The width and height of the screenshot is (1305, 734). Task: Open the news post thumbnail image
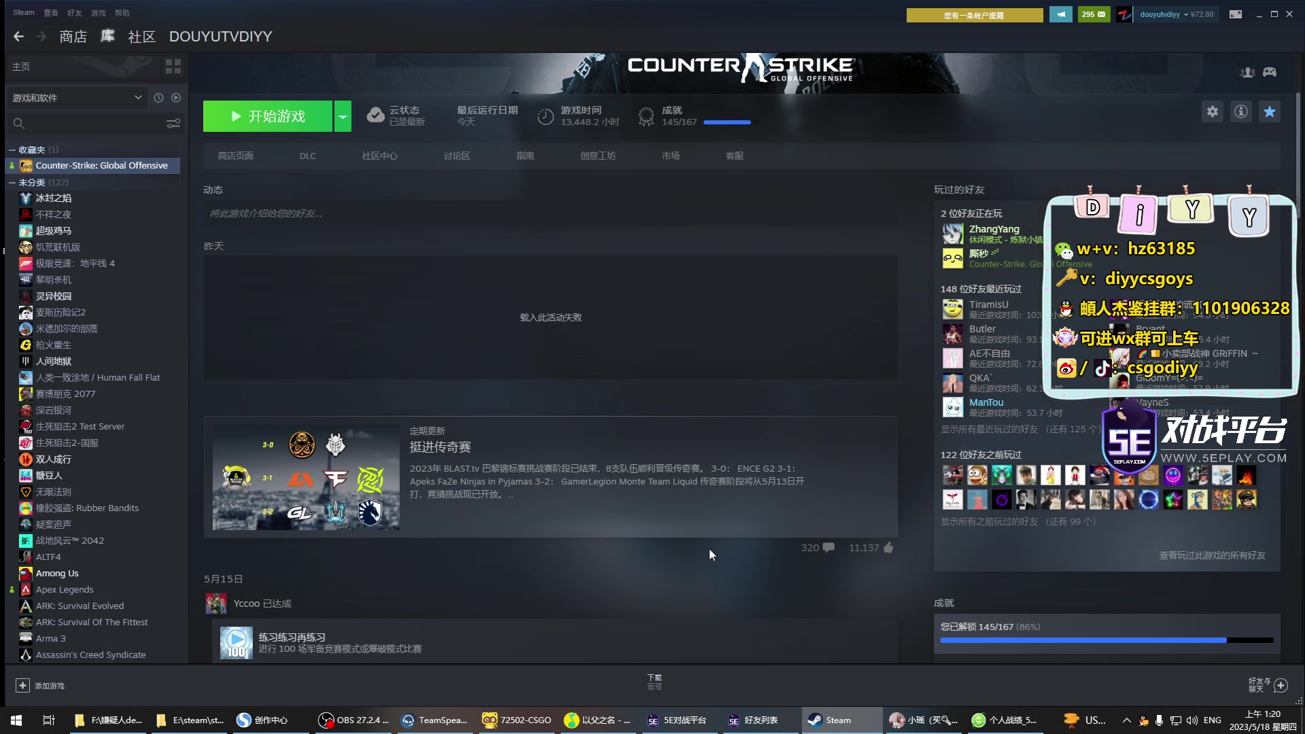(x=306, y=477)
